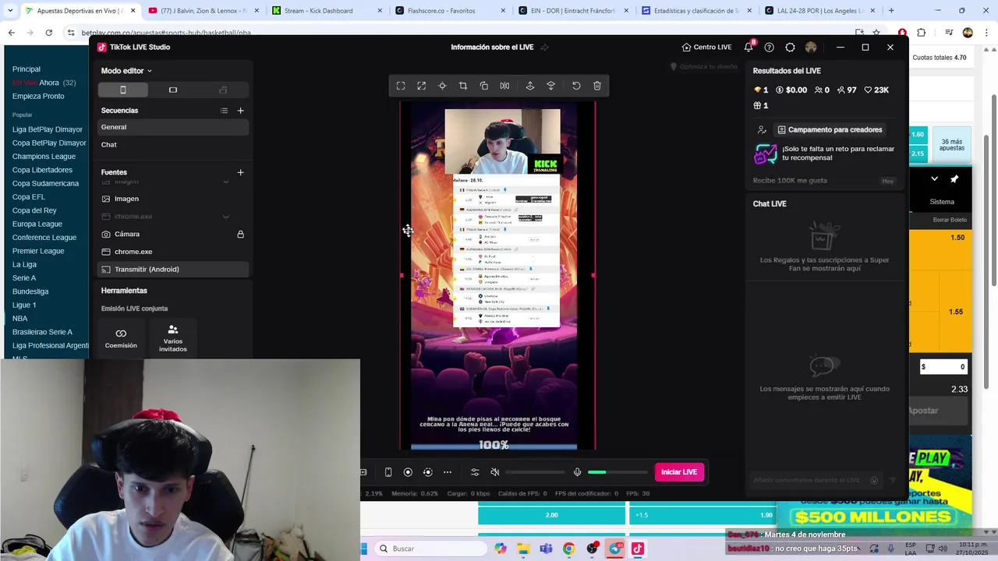
Task: Click the phone preview icon in bottom bar
Action: 388,472
